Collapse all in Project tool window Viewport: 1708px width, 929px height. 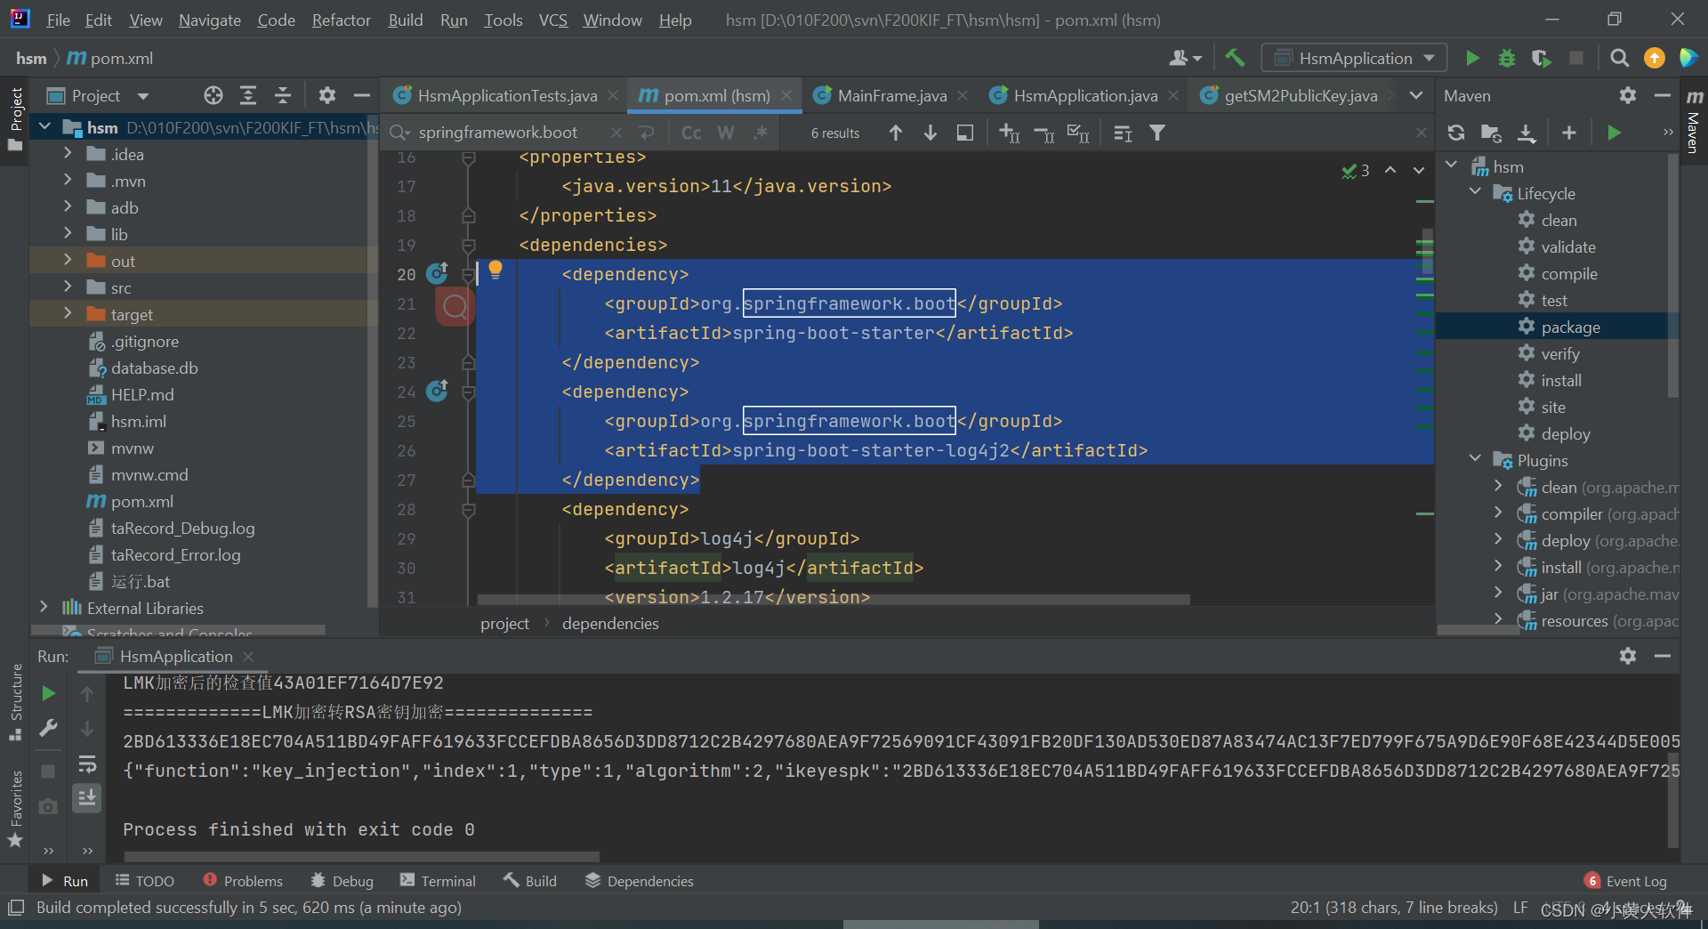[x=283, y=95]
